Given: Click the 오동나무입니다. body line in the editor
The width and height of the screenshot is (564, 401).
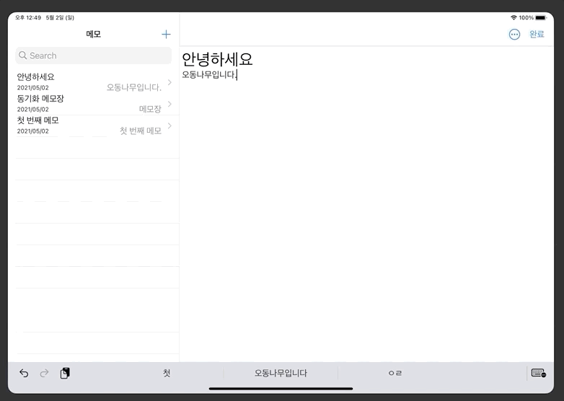Looking at the screenshot, I should [x=209, y=75].
